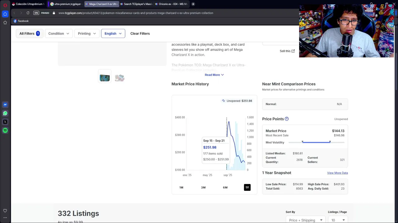This screenshot has width=398, height=223.
Task: Open the Opera sidebar home icon
Action: 5,14
